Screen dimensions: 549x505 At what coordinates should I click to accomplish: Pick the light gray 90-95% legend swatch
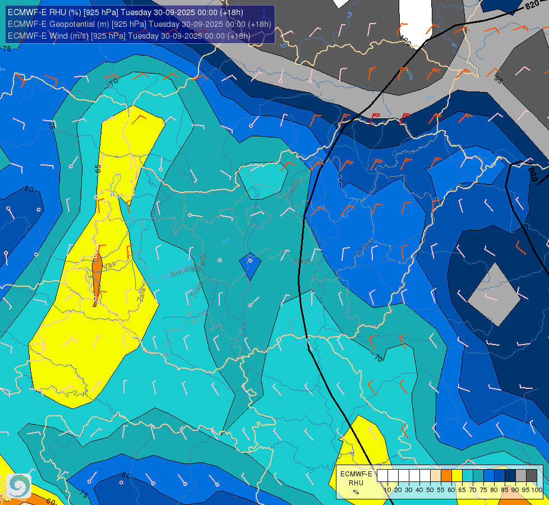521,476
